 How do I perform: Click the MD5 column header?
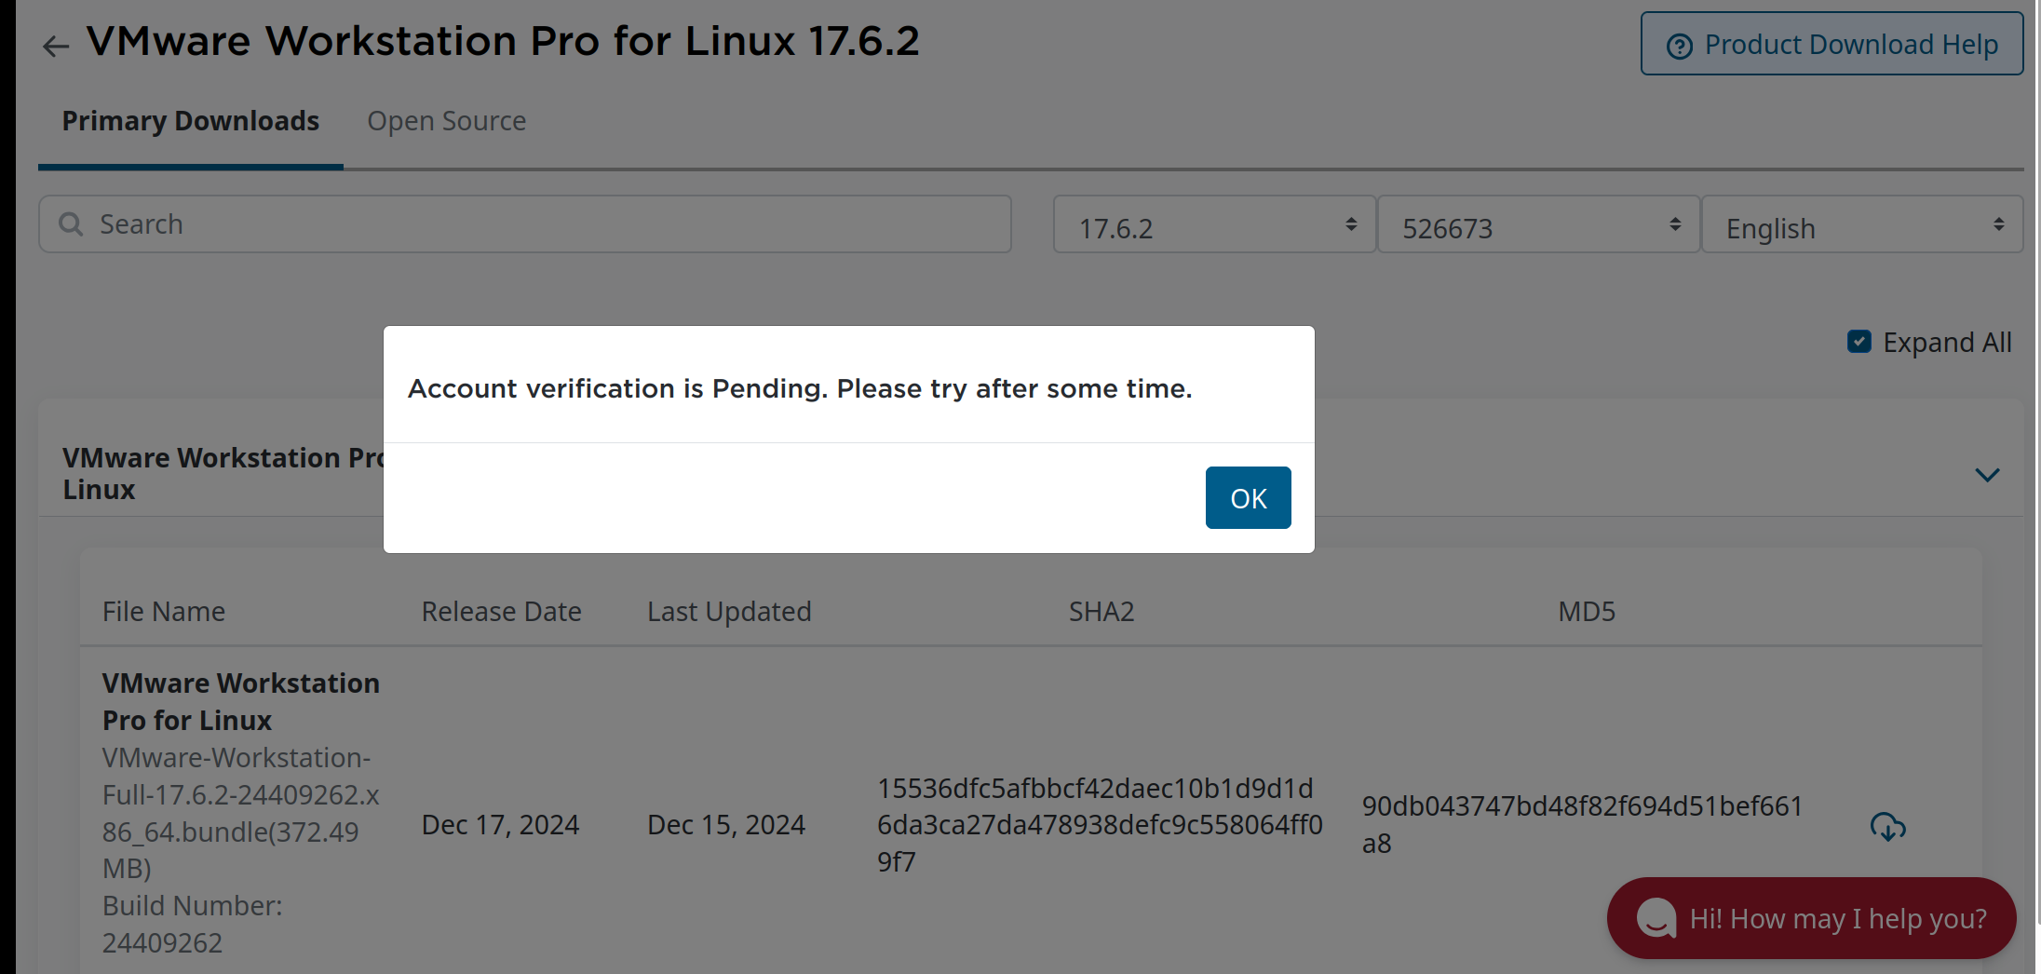click(x=1587, y=612)
